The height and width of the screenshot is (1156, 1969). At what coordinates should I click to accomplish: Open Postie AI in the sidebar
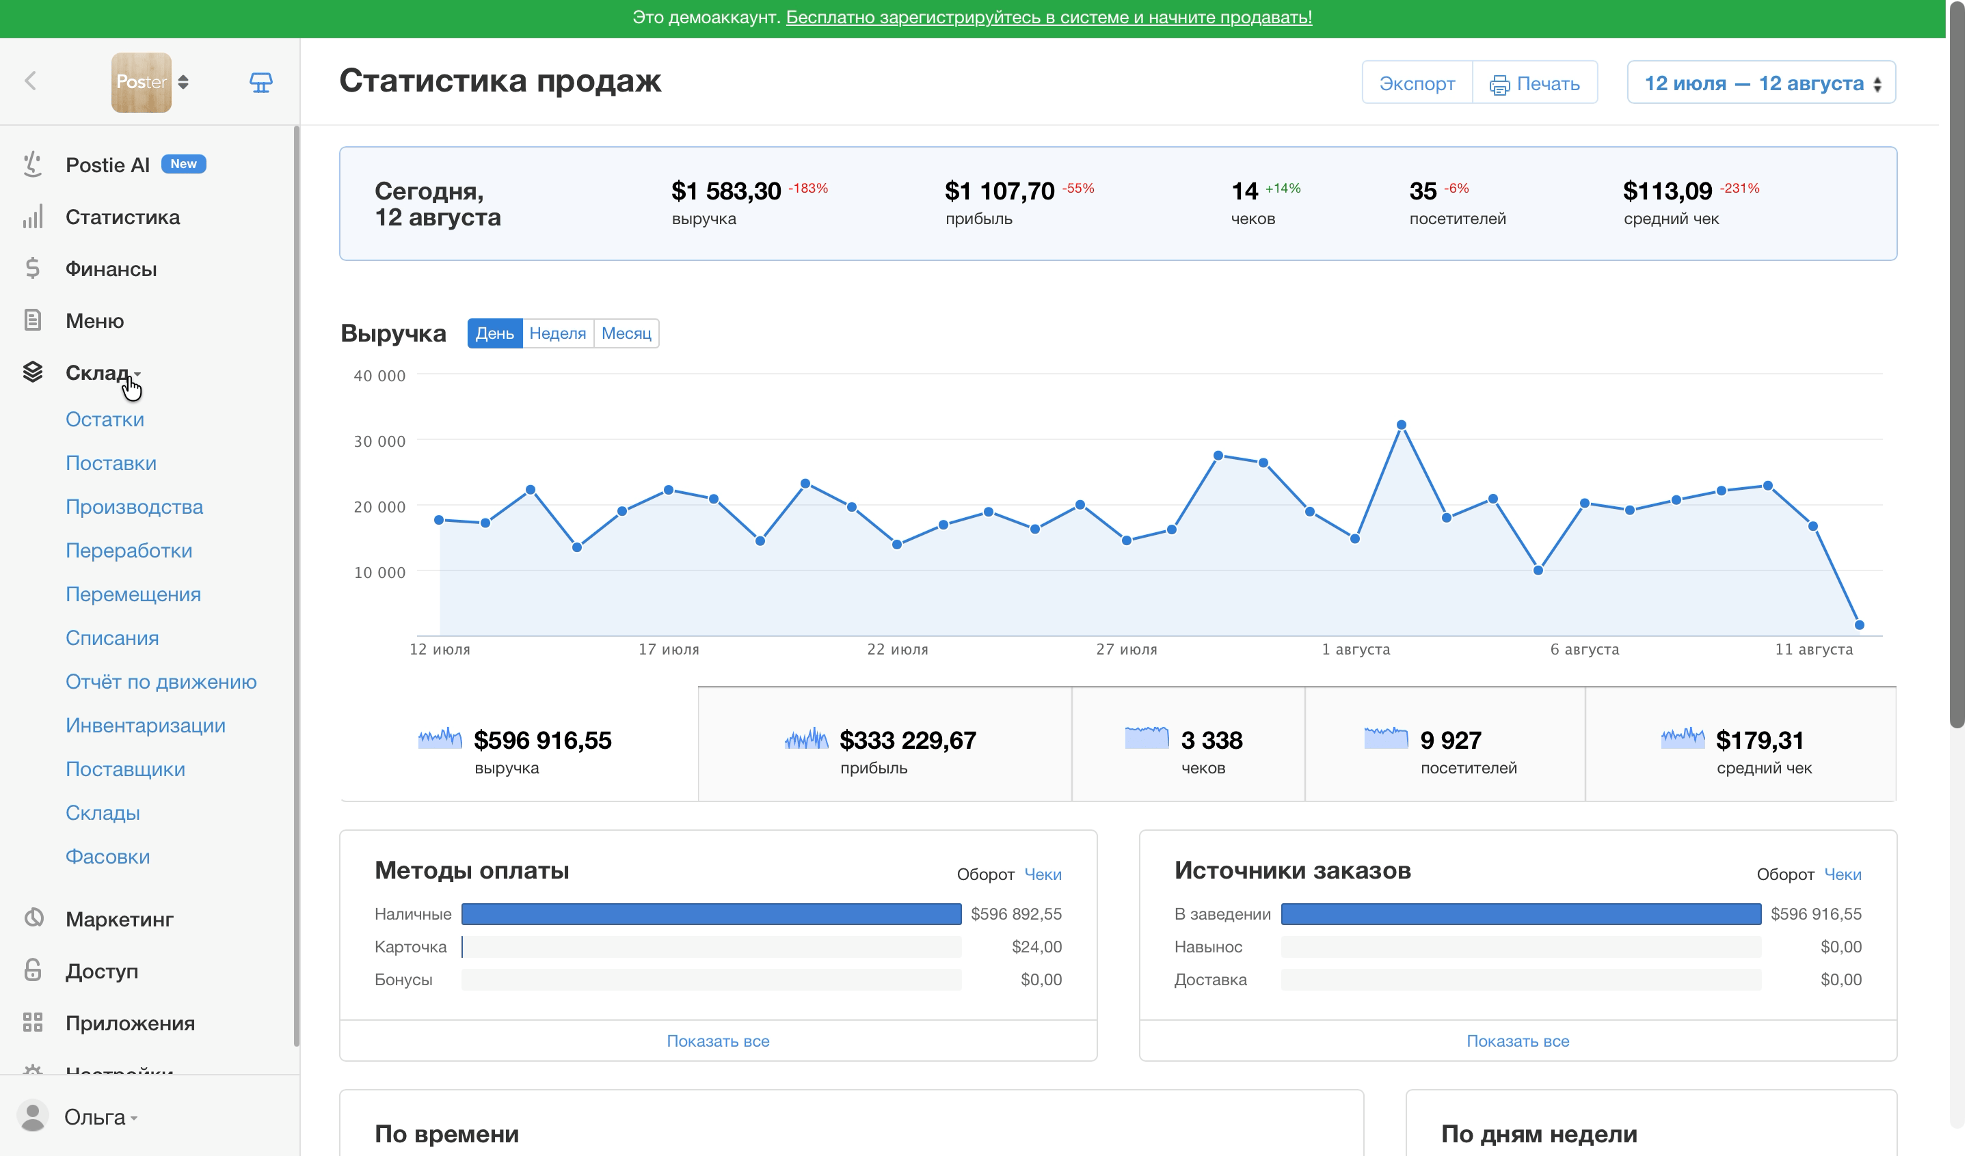click(x=108, y=165)
